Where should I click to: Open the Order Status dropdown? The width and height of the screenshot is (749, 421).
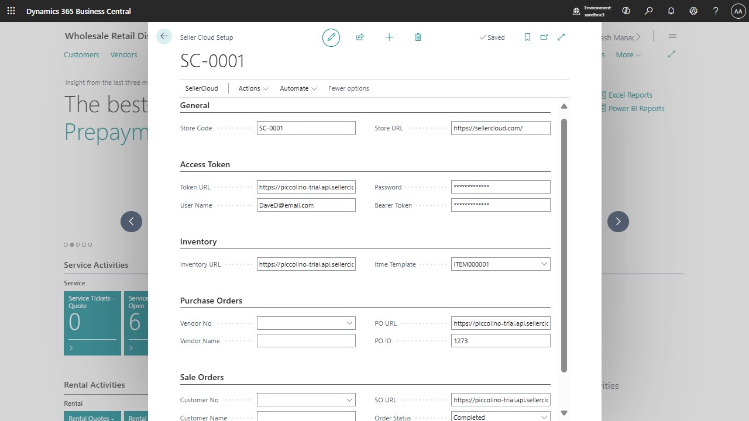click(544, 417)
